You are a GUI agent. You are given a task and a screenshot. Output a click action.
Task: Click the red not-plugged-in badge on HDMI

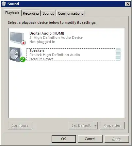click(x=23, y=43)
